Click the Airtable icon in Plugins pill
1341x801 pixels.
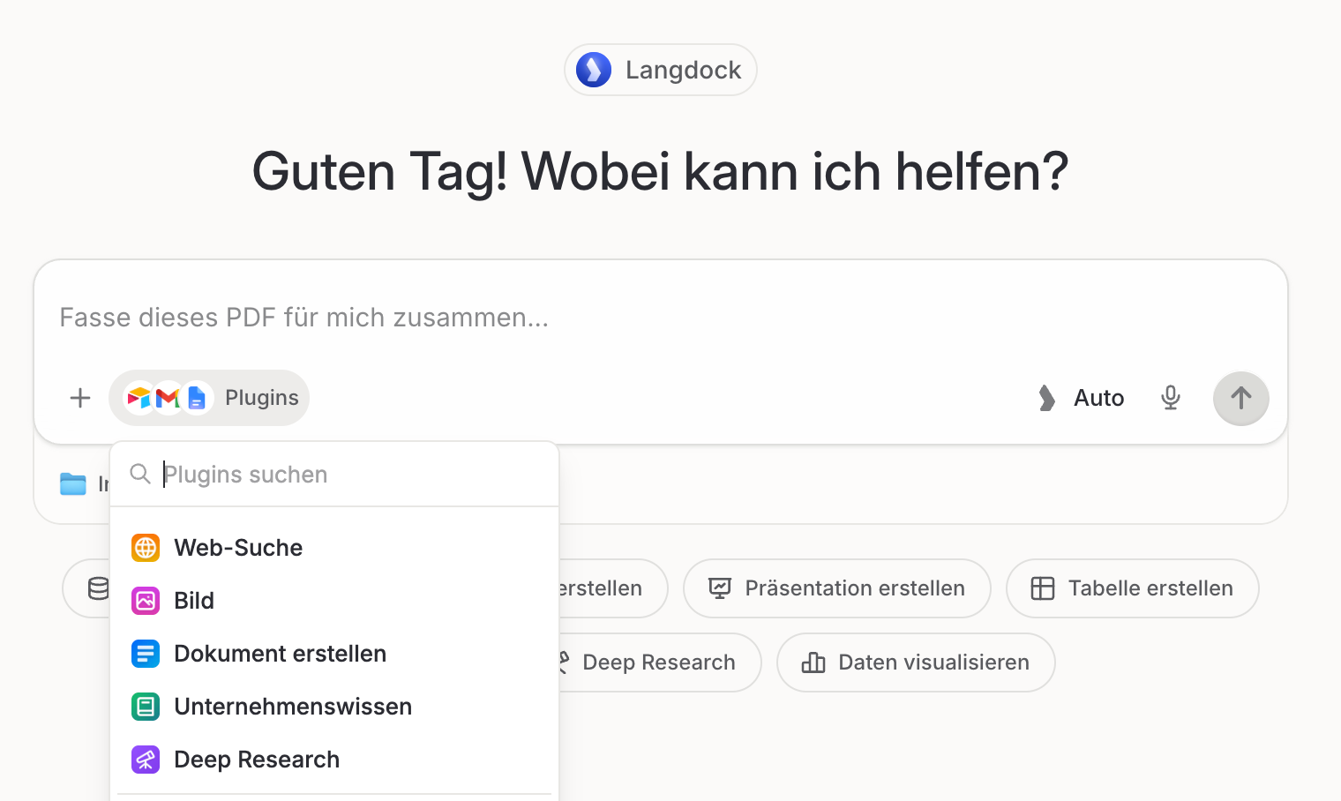click(139, 398)
